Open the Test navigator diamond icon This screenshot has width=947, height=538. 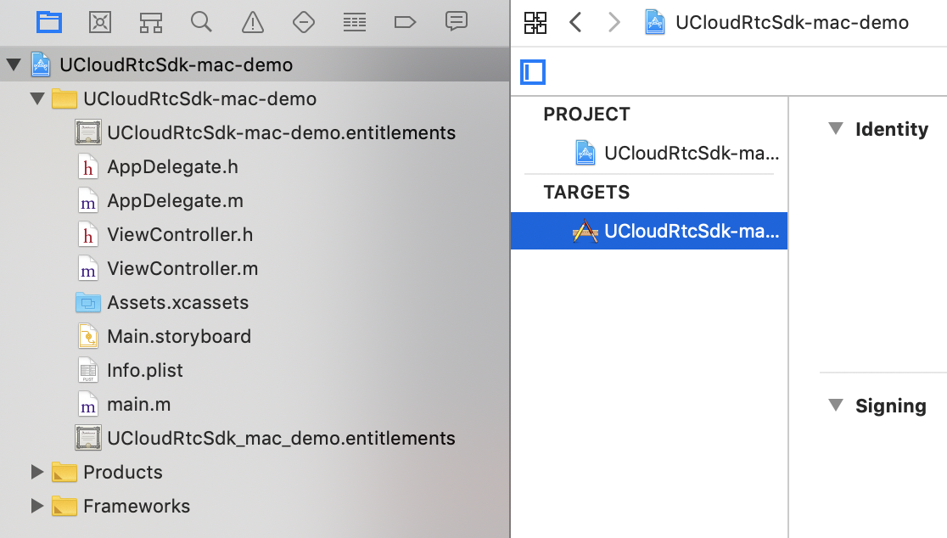[x=304, y=22]
